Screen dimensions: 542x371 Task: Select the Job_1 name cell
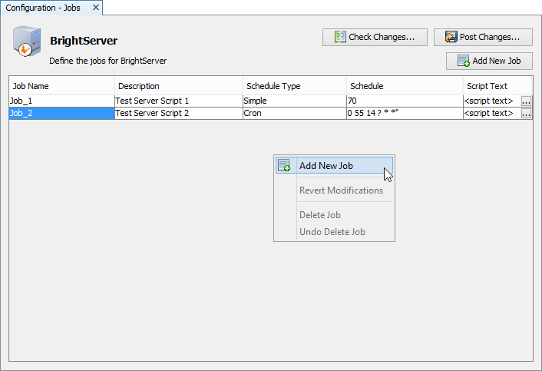point(61,101)
